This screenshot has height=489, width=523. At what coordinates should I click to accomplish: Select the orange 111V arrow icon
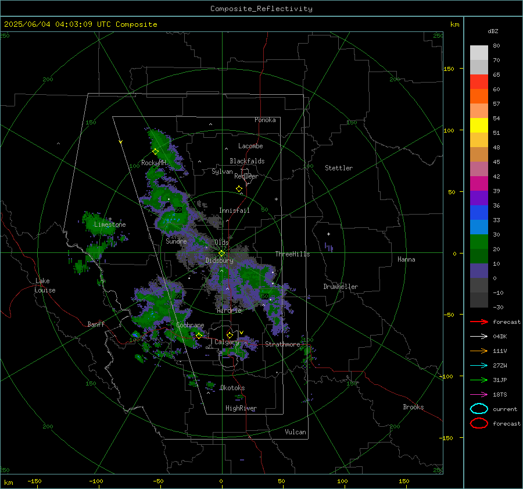pyautogui.click(x=479, y=351)
